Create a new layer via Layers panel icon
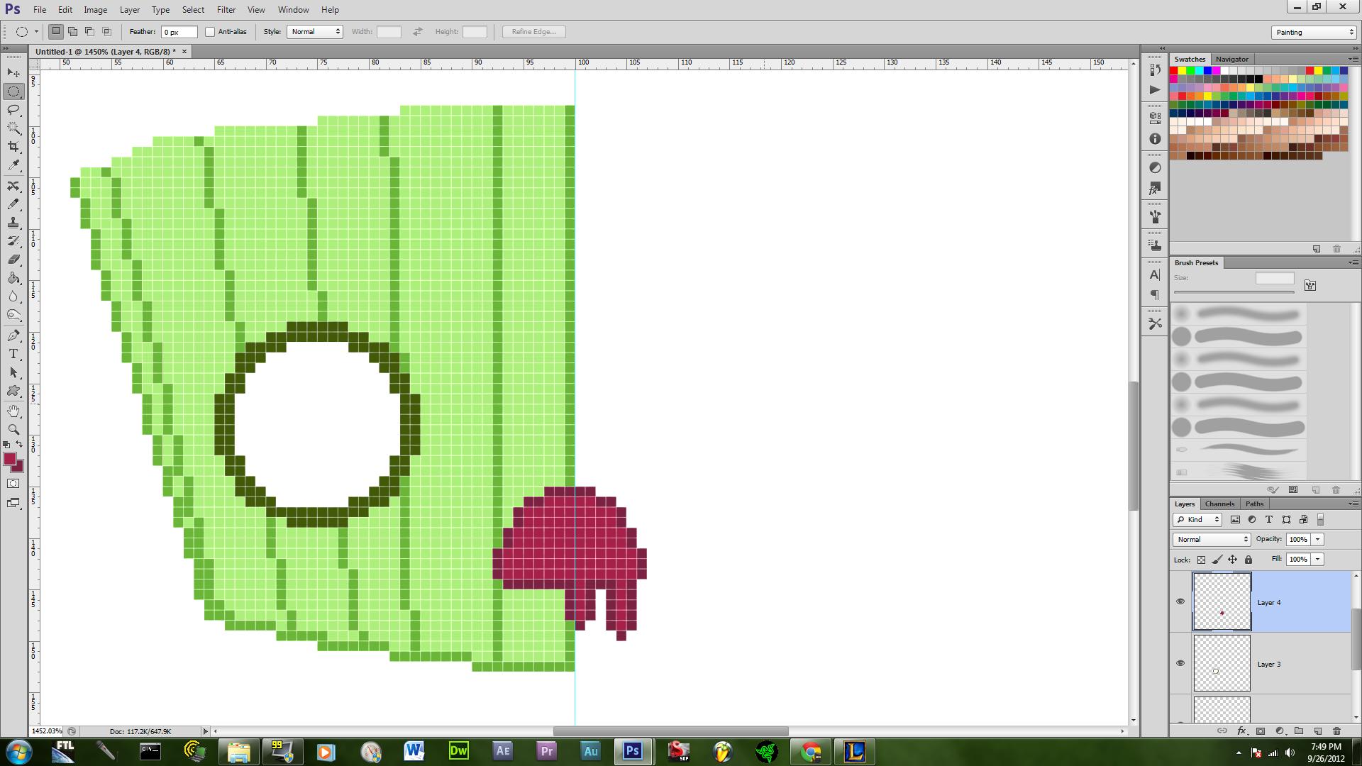The width and height of the screenshot is (1362, 766). point(1317,731)
